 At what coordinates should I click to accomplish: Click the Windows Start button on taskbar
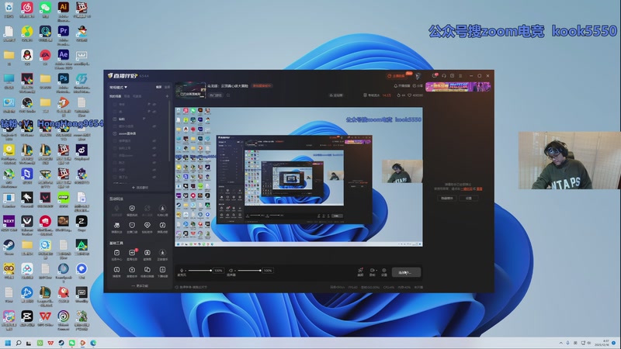9,342
